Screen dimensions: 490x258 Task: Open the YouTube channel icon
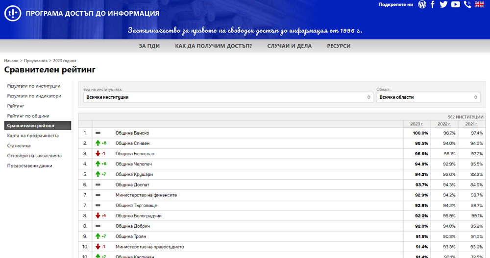456,4
